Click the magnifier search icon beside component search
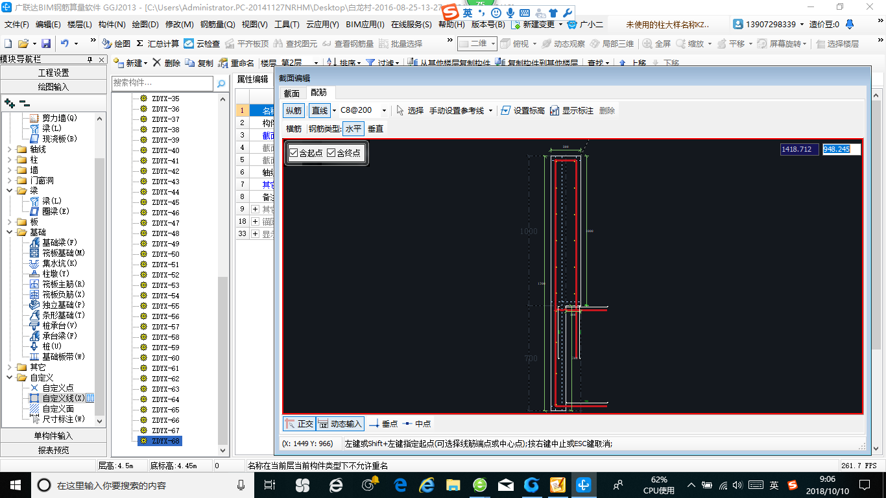Viewport: 886px width, 498px height. pos(221,83)
